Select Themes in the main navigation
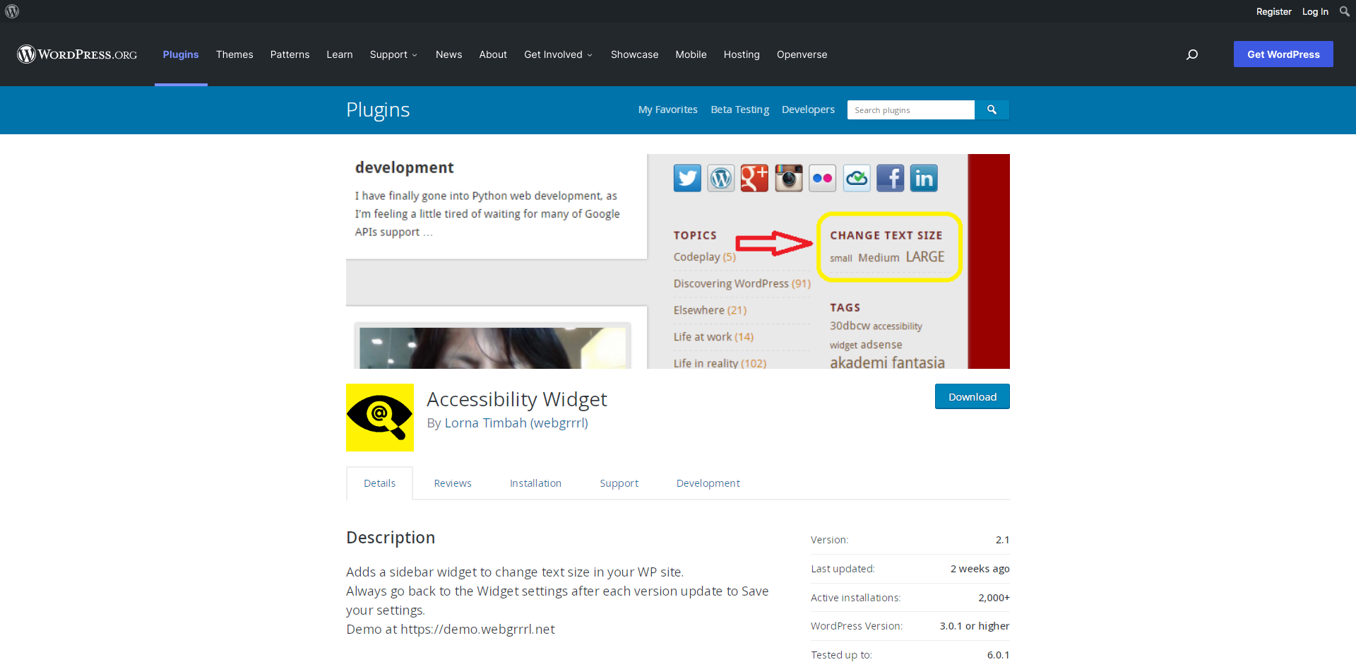The image size is (1356, 667). pyautogui.click(x=234, y=54)
